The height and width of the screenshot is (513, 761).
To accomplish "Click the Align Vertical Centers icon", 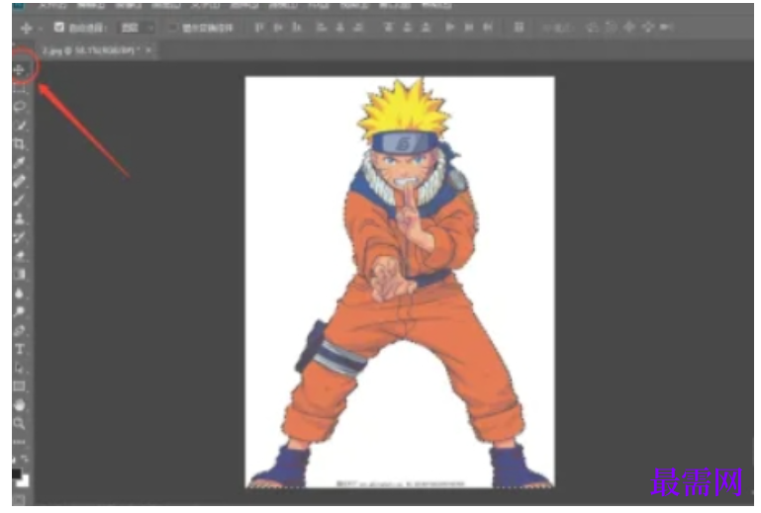I will click(278, 27).
